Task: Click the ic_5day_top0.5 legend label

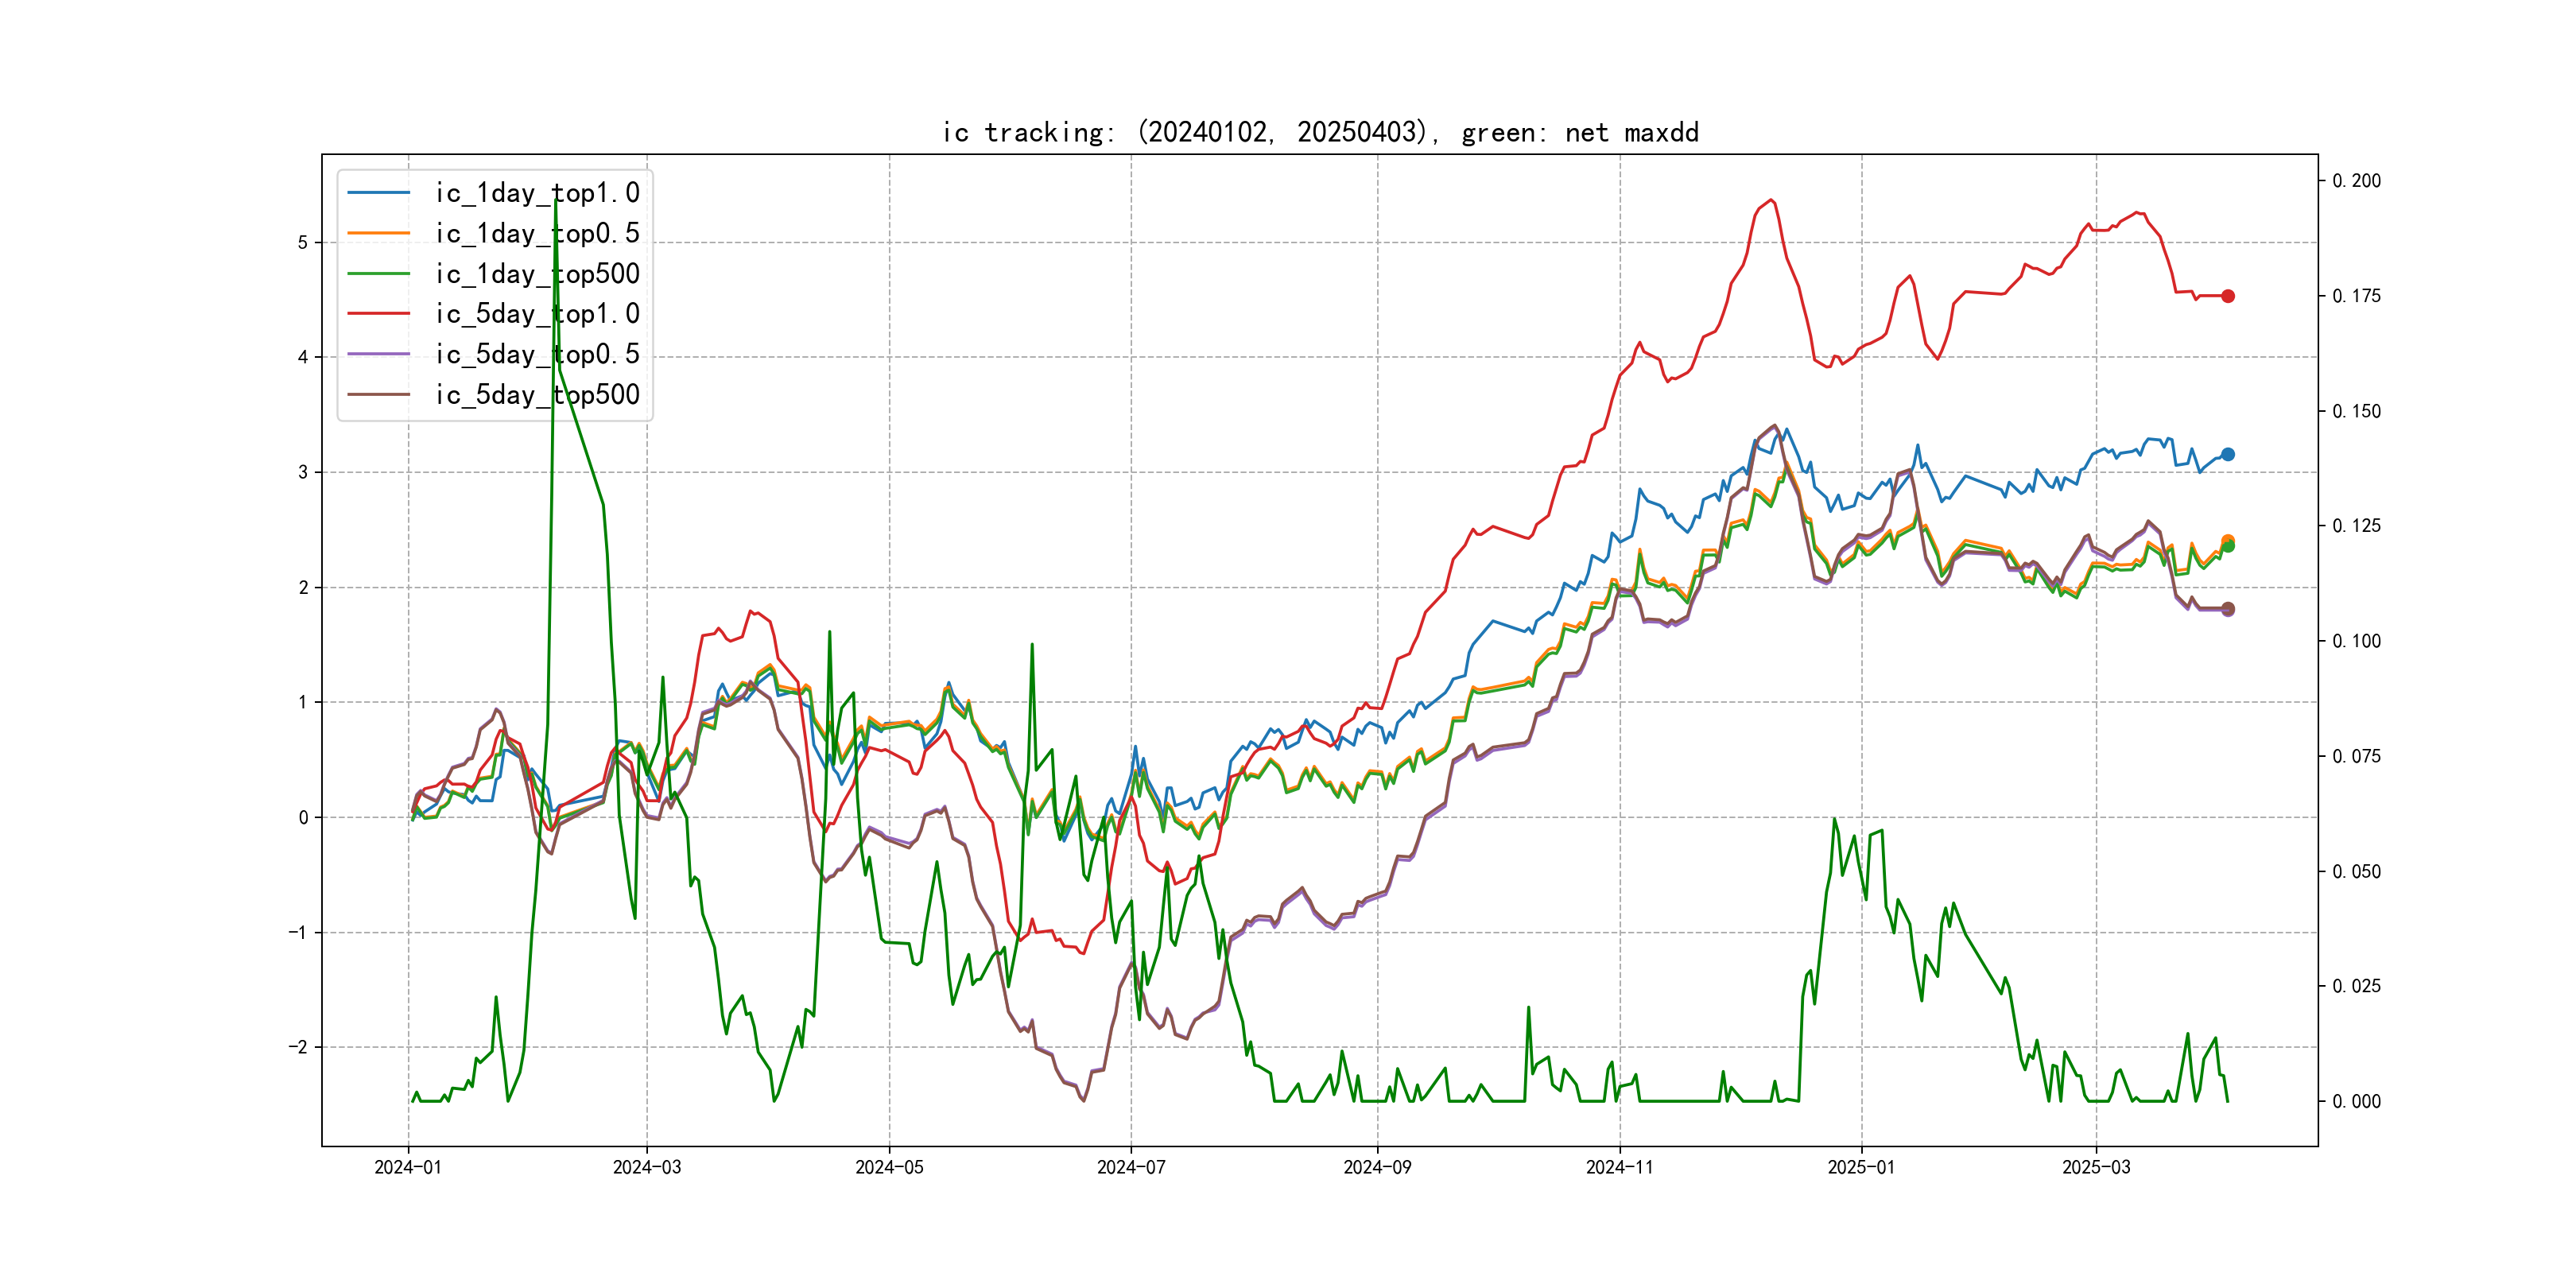Action: (537, 354)
